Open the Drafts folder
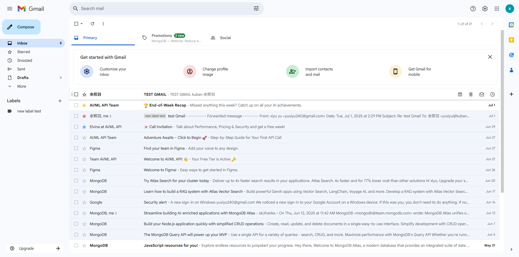519x257 pixels. [x=32, y=78]
